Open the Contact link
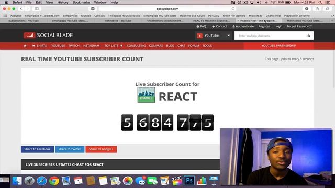 [x=219, y=26]
